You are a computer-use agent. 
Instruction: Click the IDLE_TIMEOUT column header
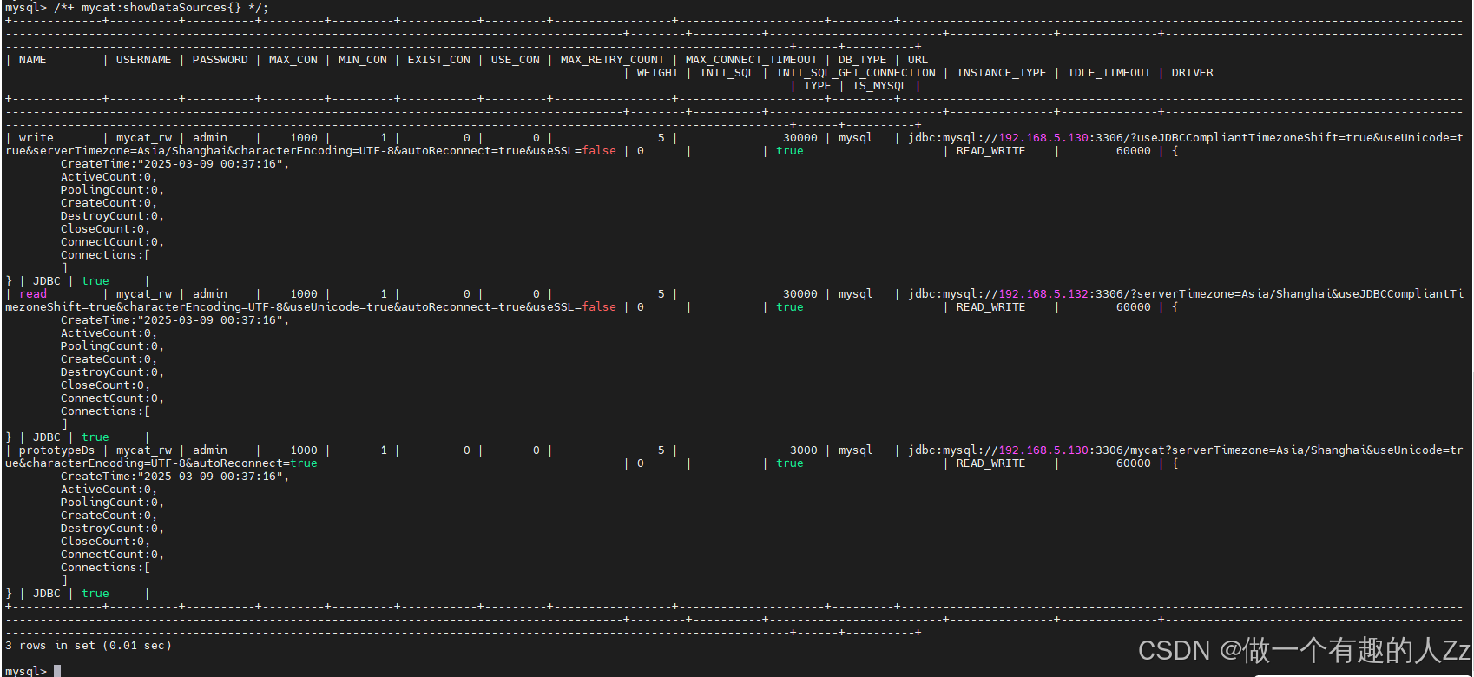[x=1109, y=73]
